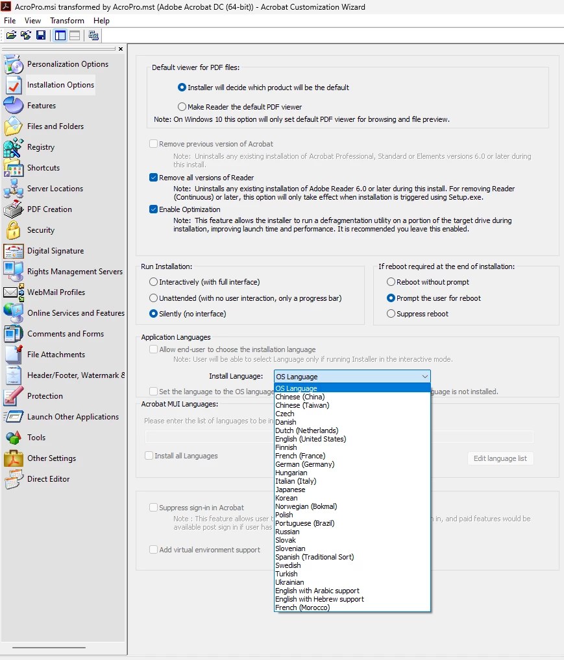Open the Help menu
The width and height of the screenshot is (564, 660).
click(101, 21)
